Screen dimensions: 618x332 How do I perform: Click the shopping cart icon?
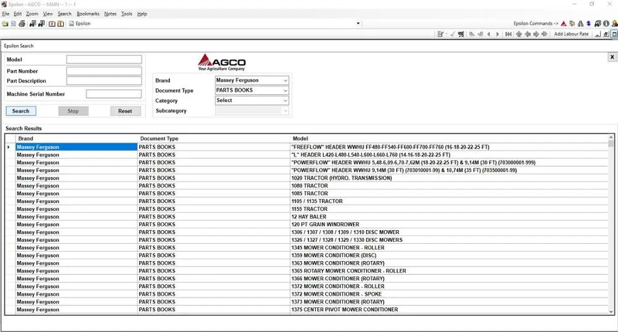click(x=461, y=34)
